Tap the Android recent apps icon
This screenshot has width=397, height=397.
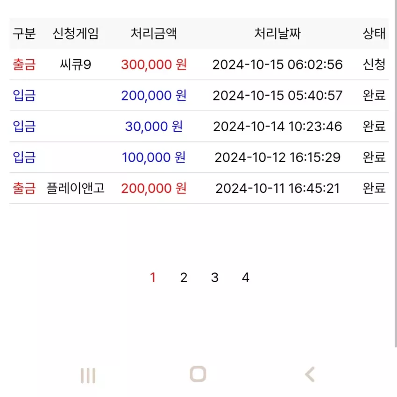[88, 375]
